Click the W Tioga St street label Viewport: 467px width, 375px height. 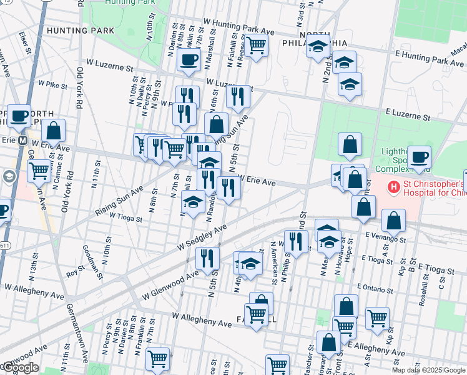tap(126, 217)
